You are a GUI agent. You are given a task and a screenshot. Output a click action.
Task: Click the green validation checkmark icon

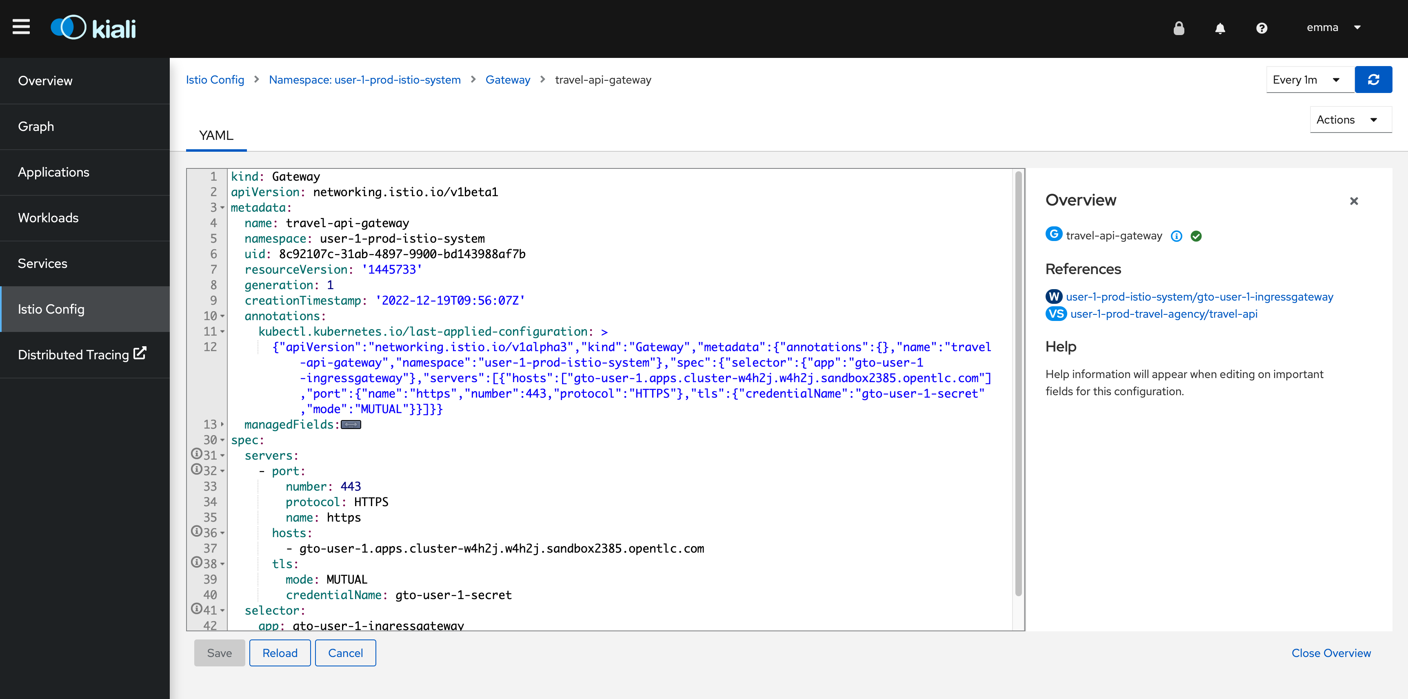(x=1196, y=236)
